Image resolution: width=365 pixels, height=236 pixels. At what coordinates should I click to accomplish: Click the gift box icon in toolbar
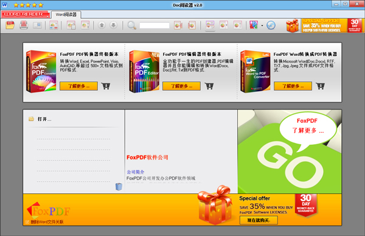(293, 26)
